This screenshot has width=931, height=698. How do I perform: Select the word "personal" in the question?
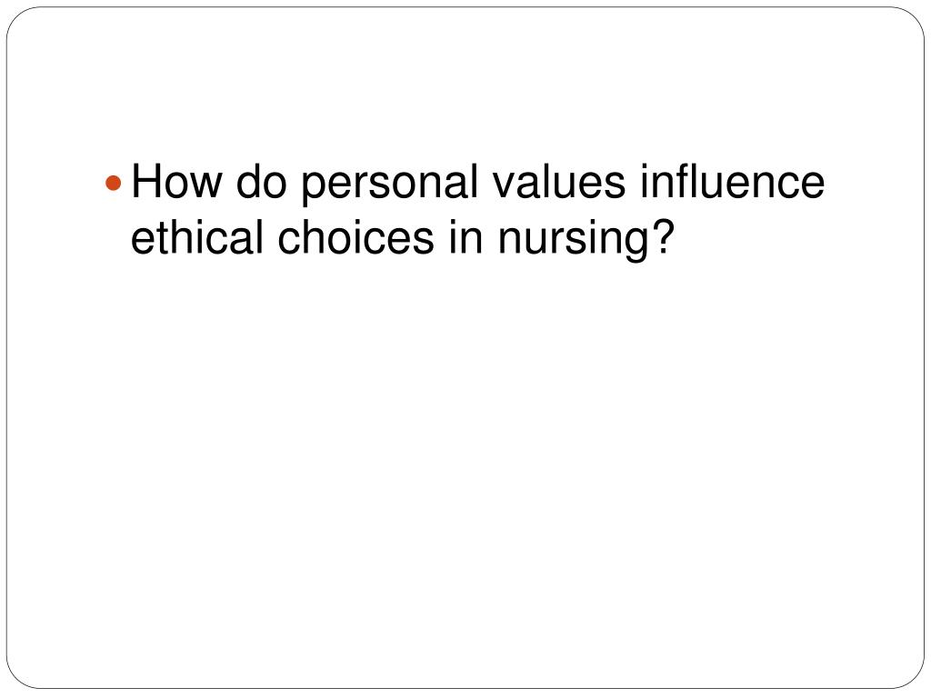[x=390, y=184]
